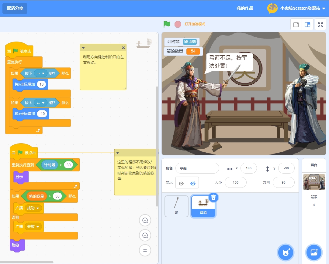329x264 pixels.
Task: Click the workspace vertical scrollbar
Action: click(157, 147)
